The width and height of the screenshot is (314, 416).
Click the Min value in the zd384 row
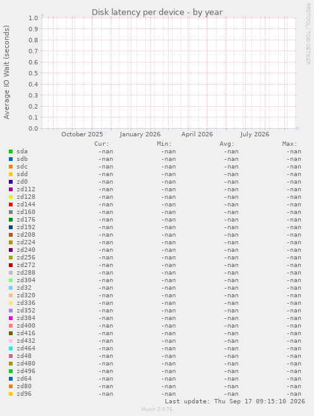(168, 318)
